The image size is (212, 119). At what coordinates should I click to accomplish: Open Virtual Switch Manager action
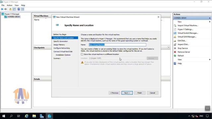188,33
